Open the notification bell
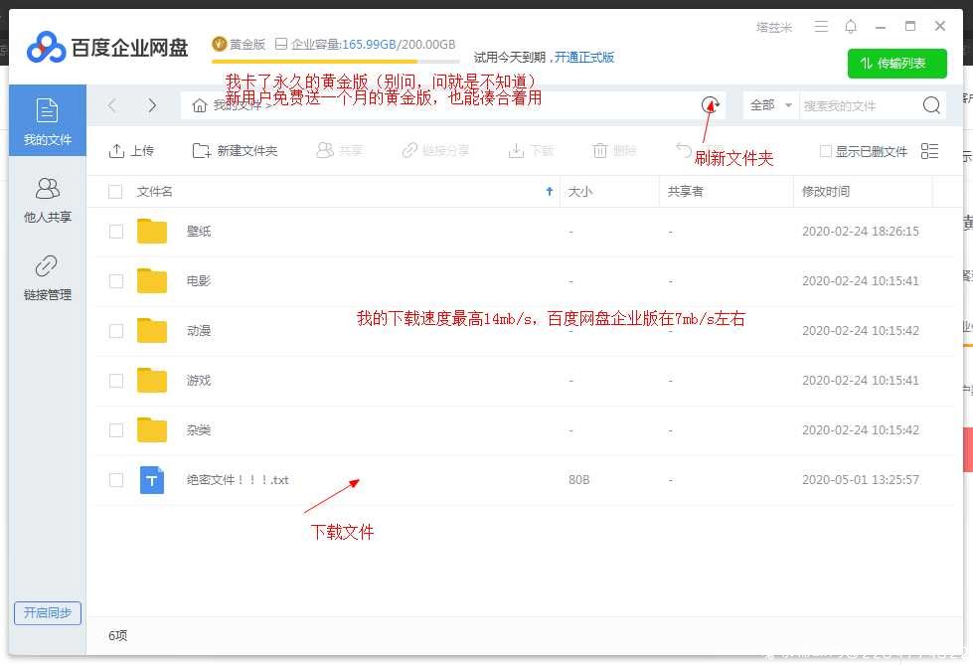This screenshot has height=665, width=973. pos(851,26)
